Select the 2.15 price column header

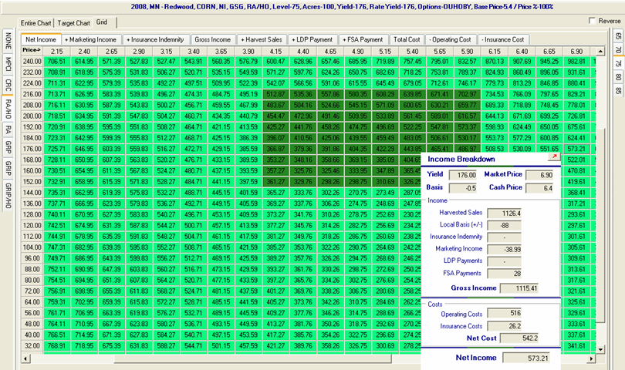tap(56, 52)
